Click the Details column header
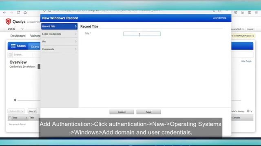Image resolution: width=261 pixels, height=146 pixels. click(236, 118)
